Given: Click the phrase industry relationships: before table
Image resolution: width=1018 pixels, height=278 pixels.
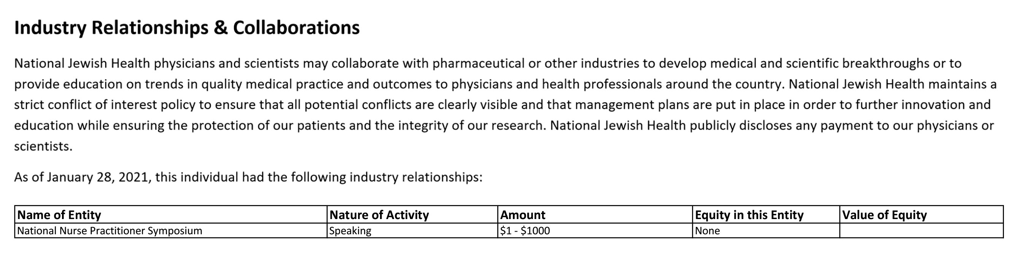Looking at the screenshot, I should click(x=416, y=177).
